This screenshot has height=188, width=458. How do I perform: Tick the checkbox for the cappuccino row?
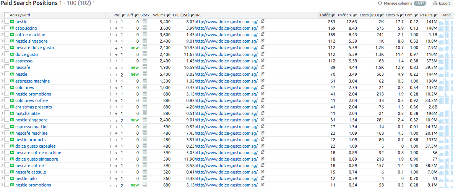[x=7, y=28]
